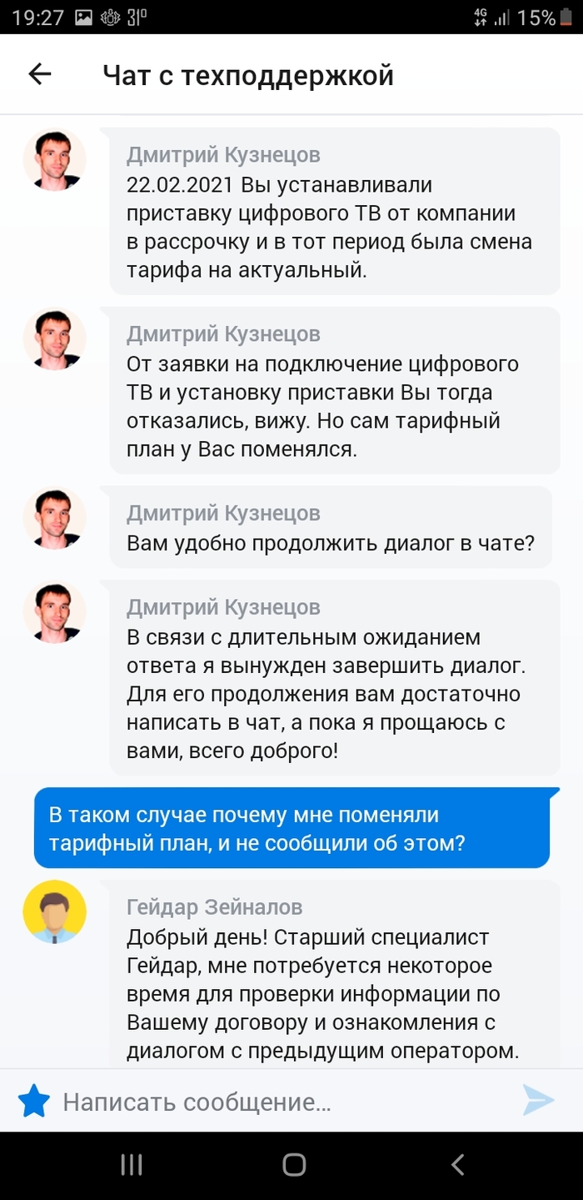
Task: Open Гейдар Зейналов's yellow avatar
Action: [x=54, y=911]
